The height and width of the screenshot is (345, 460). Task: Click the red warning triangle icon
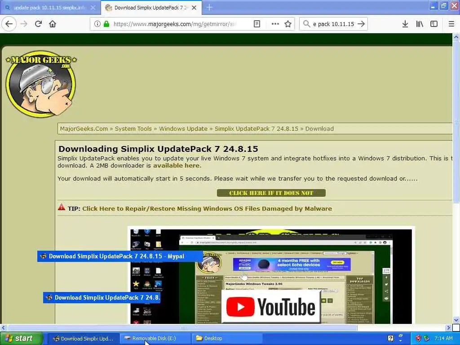[x=61, y=207]
